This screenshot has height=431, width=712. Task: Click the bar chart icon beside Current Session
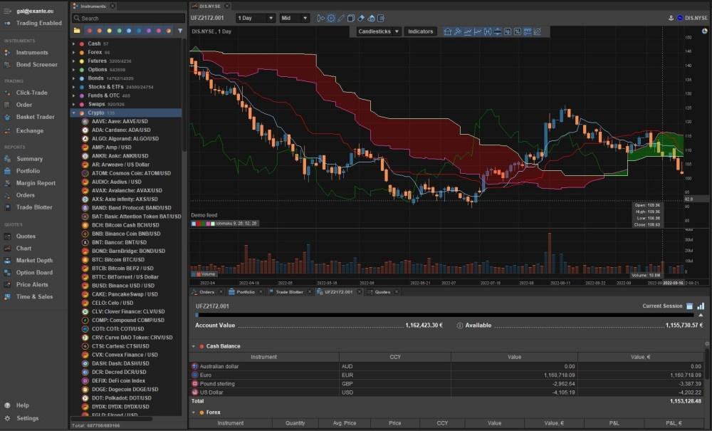[x=701, y=306]
